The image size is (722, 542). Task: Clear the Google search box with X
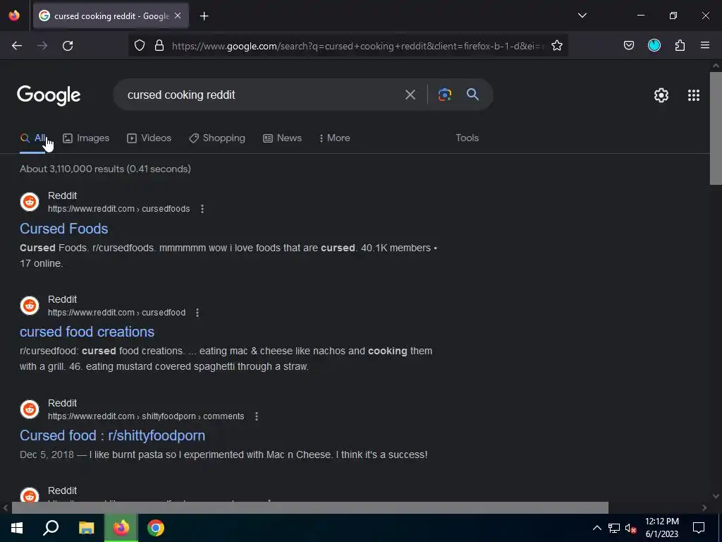coord(410,95)
